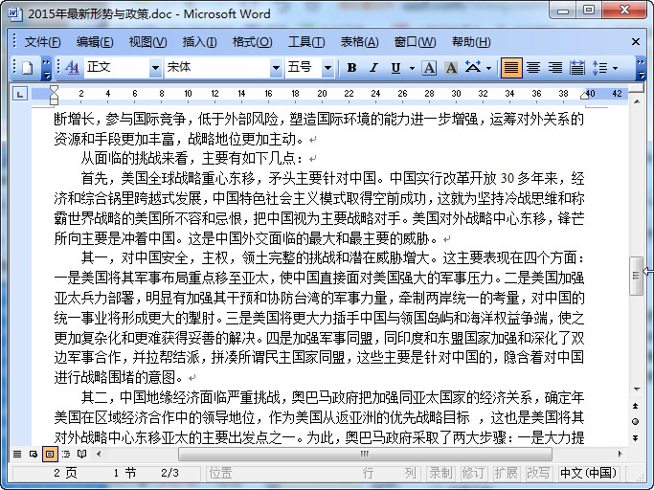Switch to Reading Layout view
The image size is (654, 490).
(x=82, y=454)
